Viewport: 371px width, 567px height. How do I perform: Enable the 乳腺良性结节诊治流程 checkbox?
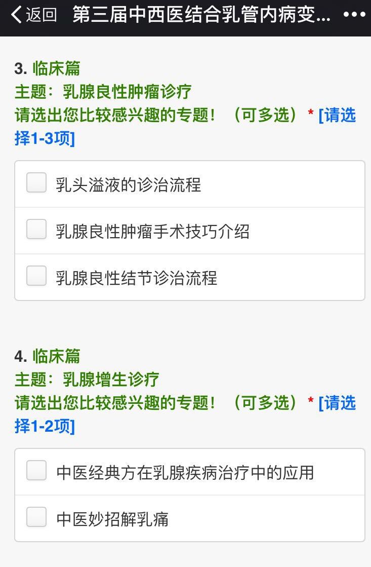point(36,276)
